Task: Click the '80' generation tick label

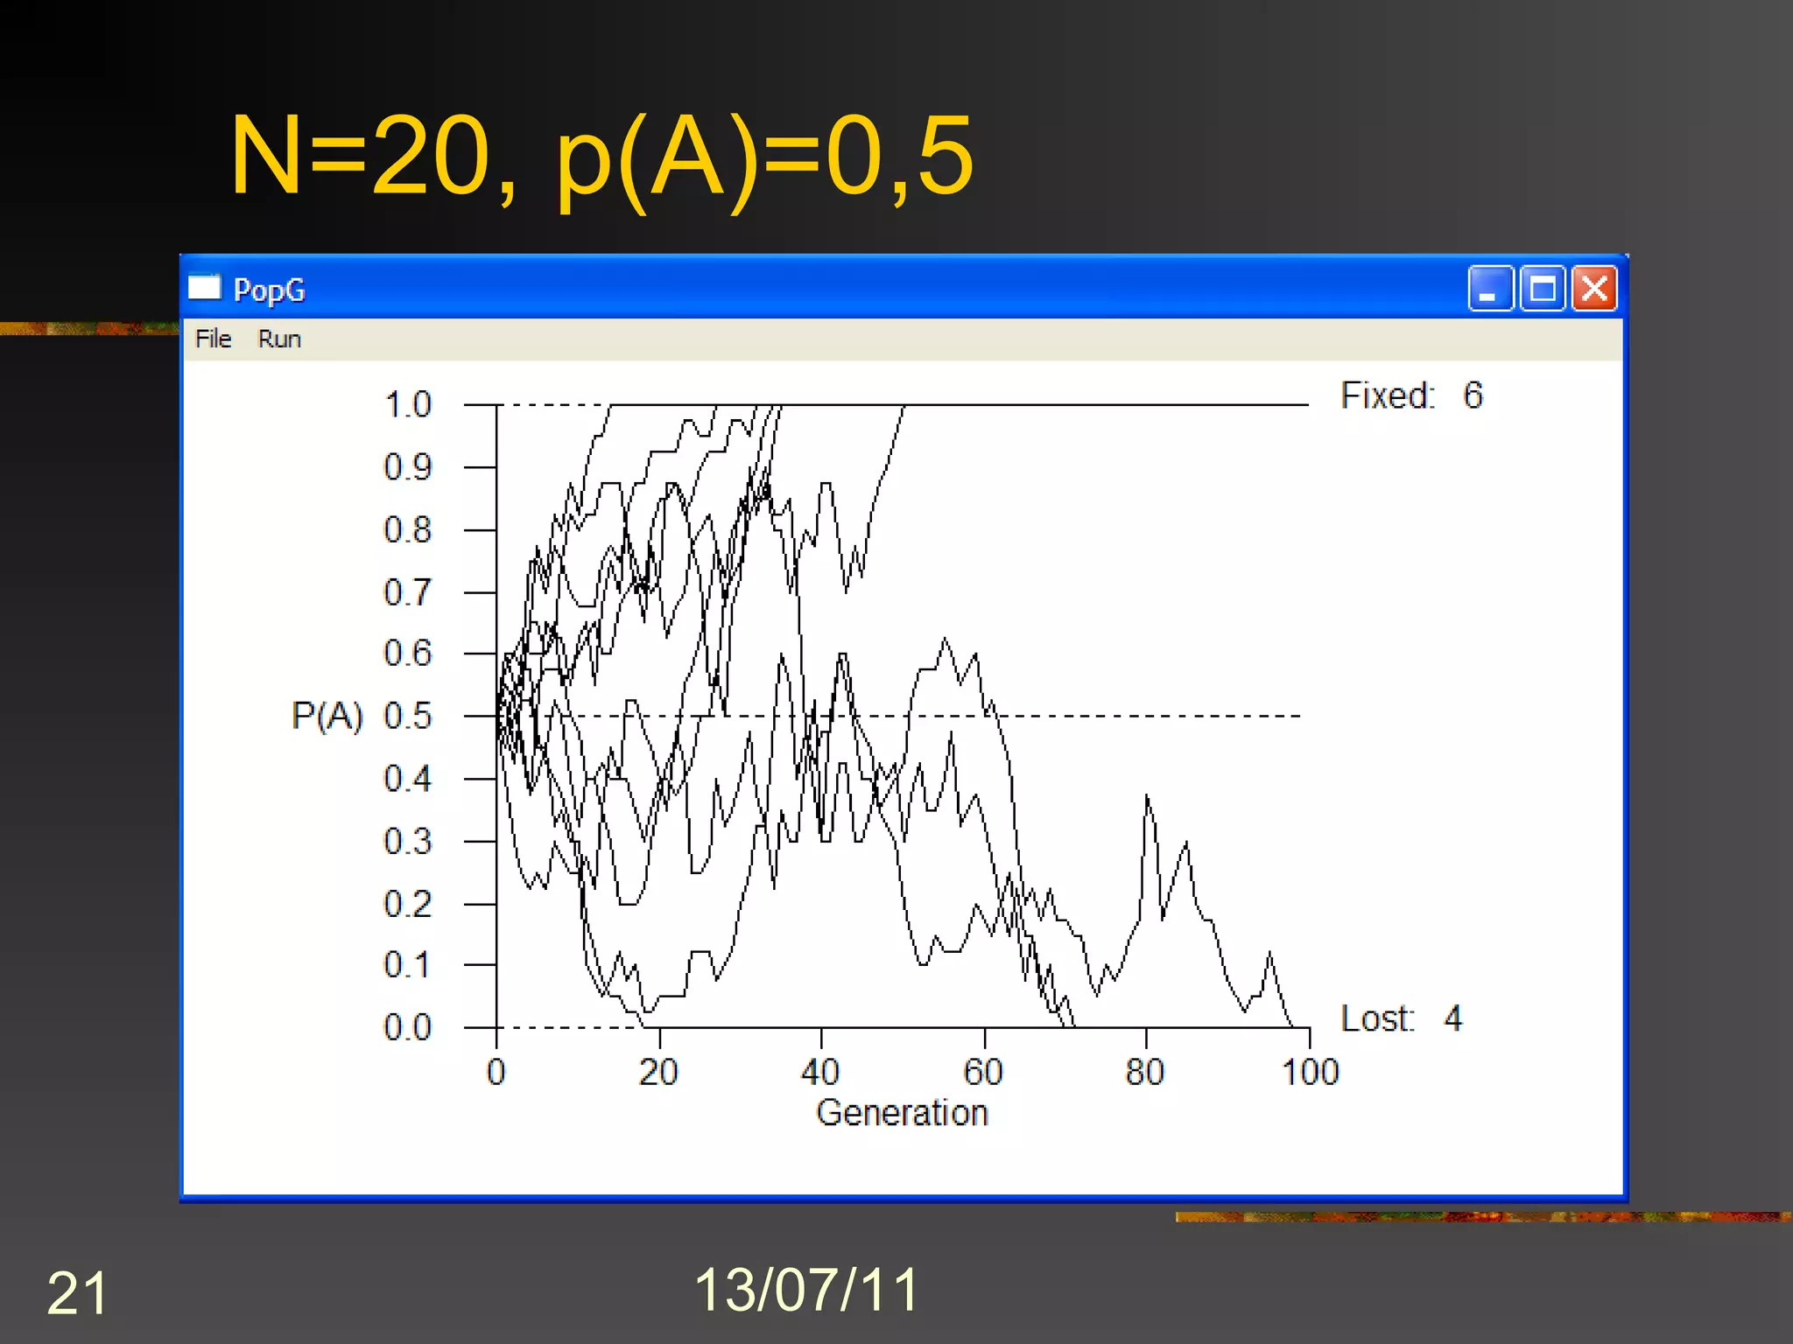Action: [x=1145, y=1072]
